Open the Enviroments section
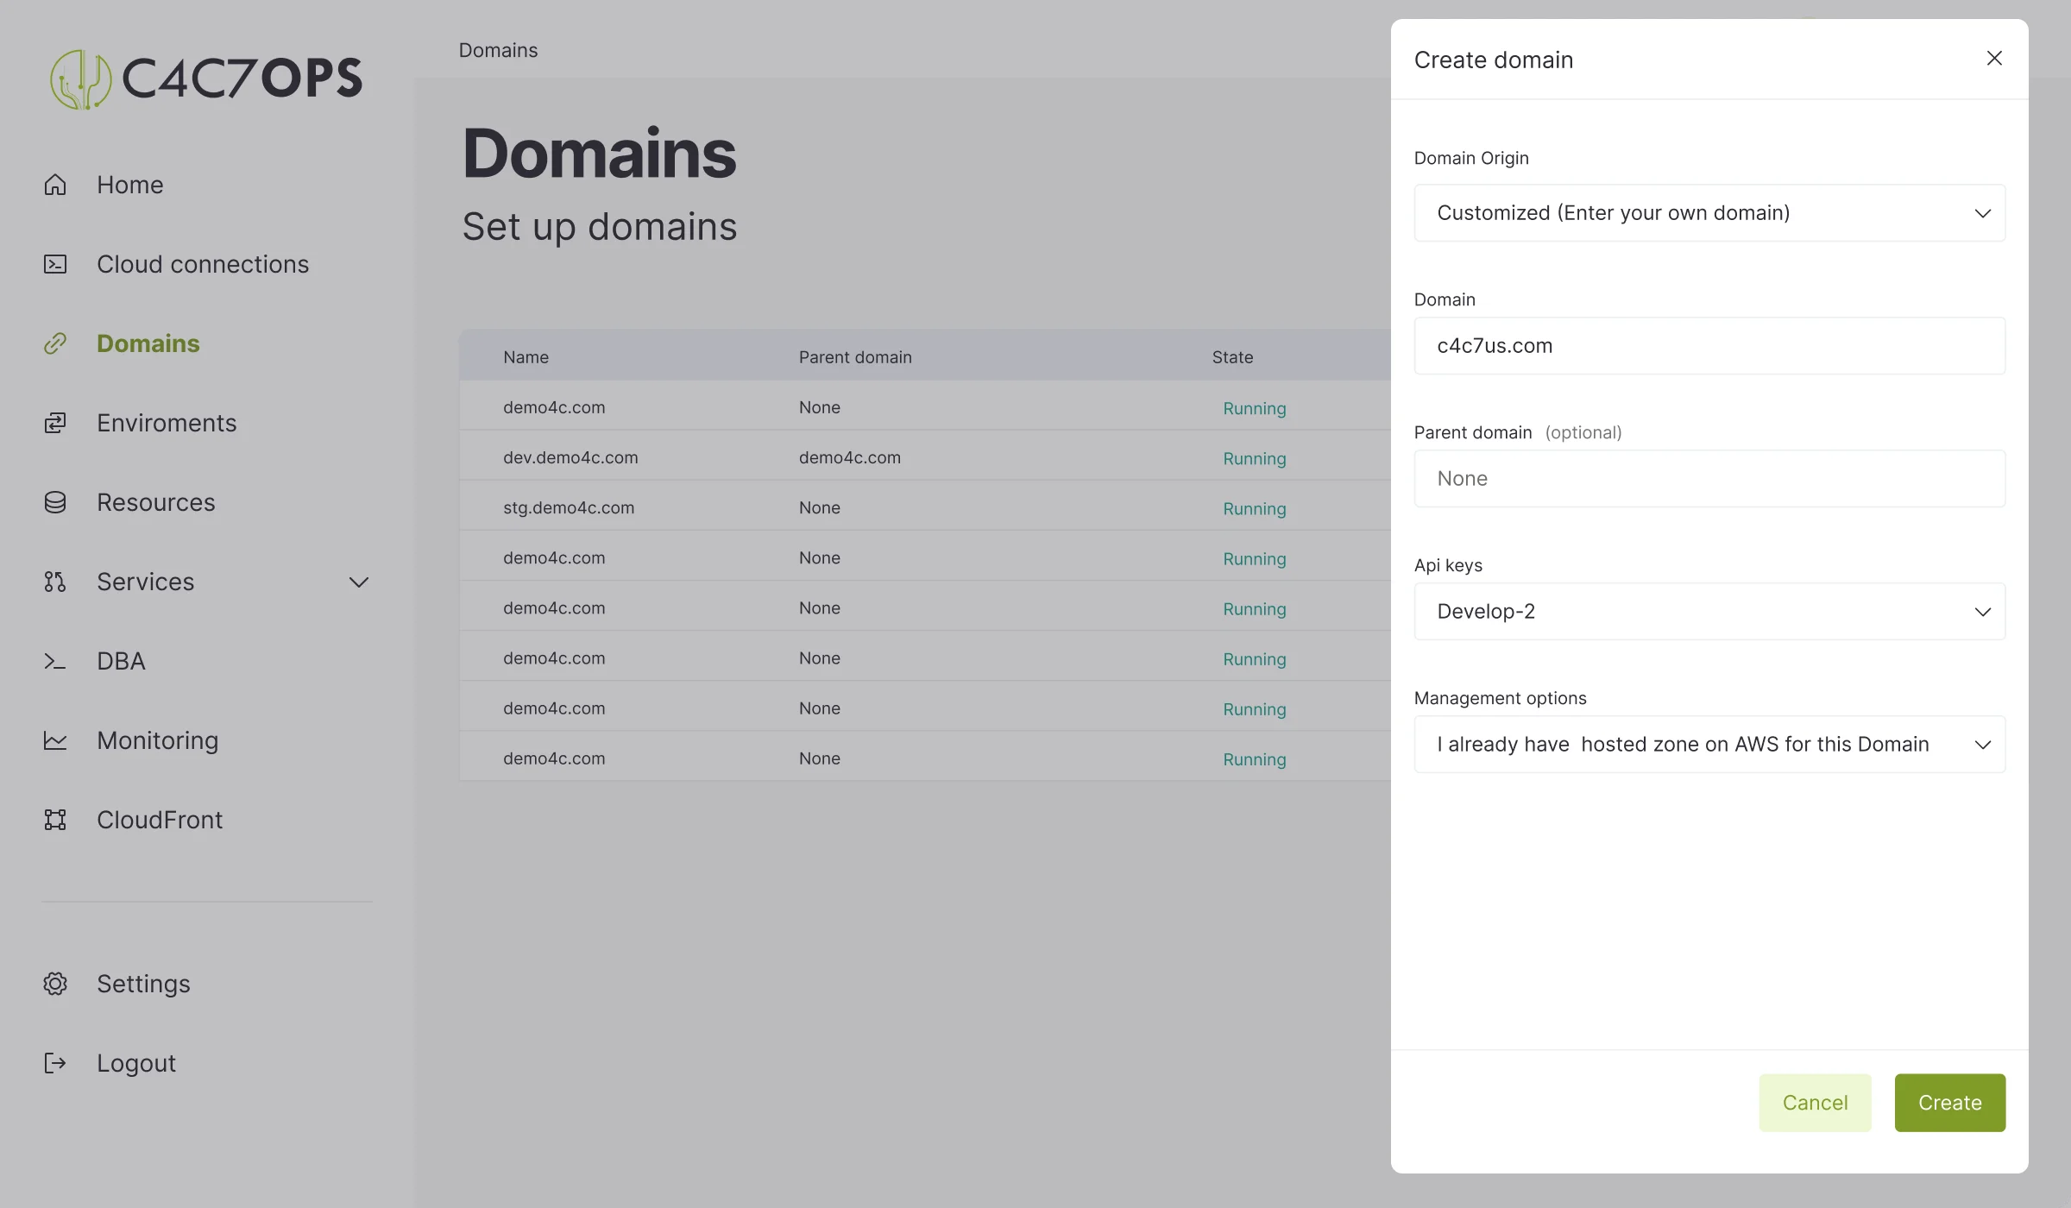The width and height of the screenshot is (2071, 1208). point(167,423)
